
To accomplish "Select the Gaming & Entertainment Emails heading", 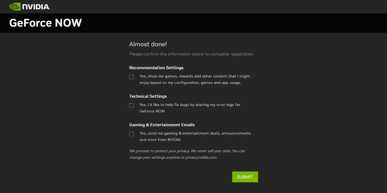I will [x=163, y=125].
